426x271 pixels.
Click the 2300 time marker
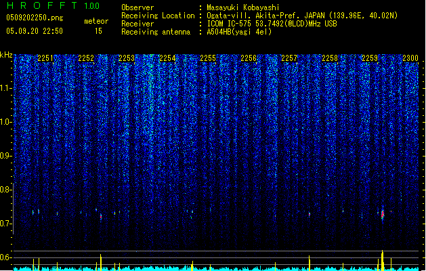(410, 58)
